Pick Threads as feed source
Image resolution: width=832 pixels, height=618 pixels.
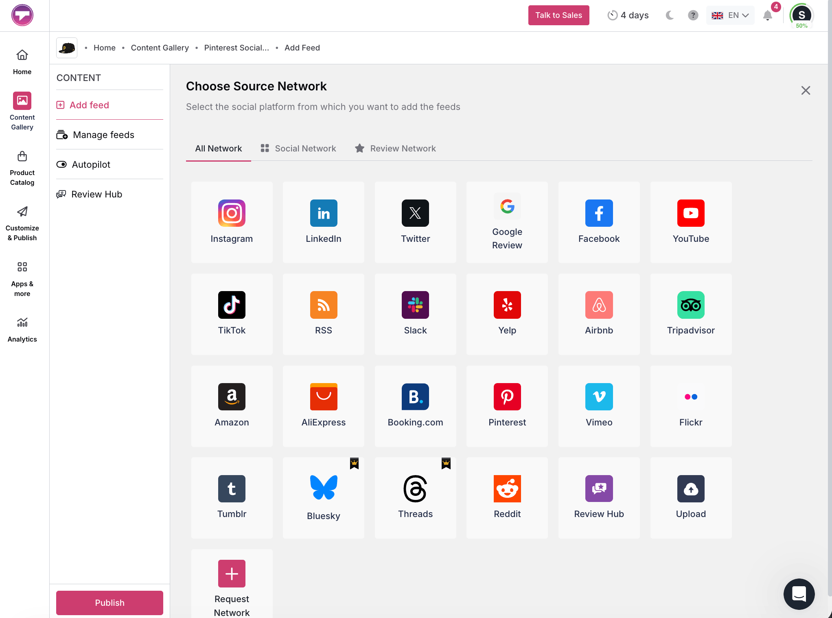[x=415, y=497]
